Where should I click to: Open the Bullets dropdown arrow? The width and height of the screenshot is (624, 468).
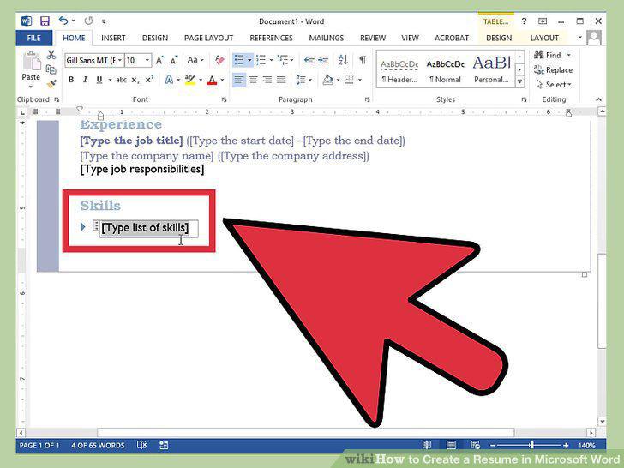(x=249, y=60)
